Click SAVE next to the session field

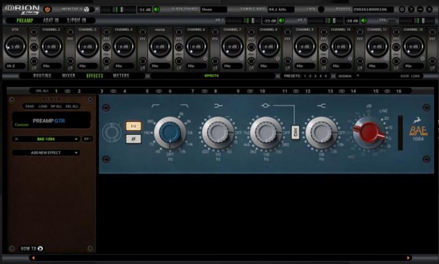tap(404, 76)
